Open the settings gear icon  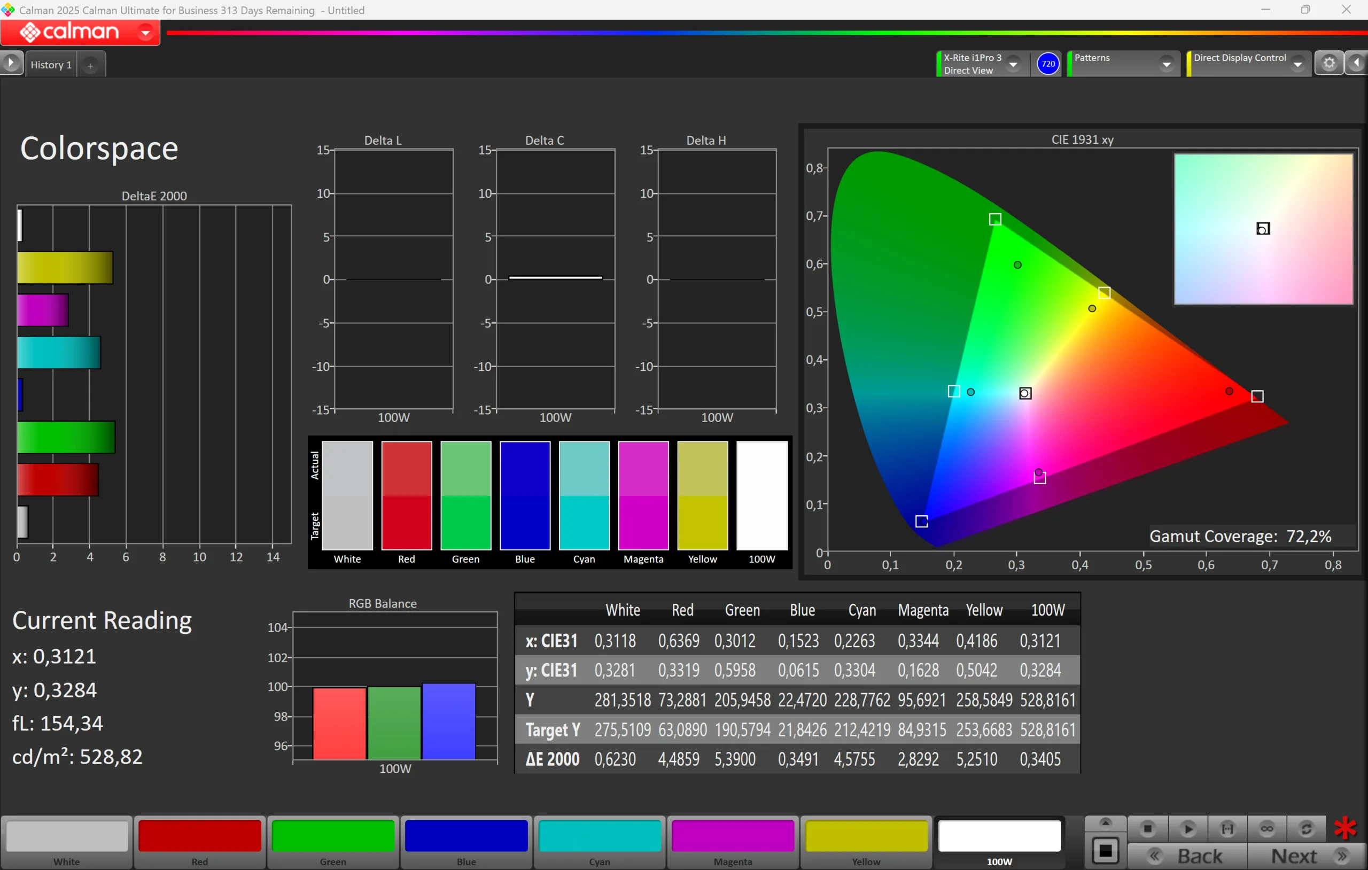tap(1329, 63)
